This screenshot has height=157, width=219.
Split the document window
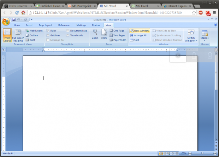(135, 40)
